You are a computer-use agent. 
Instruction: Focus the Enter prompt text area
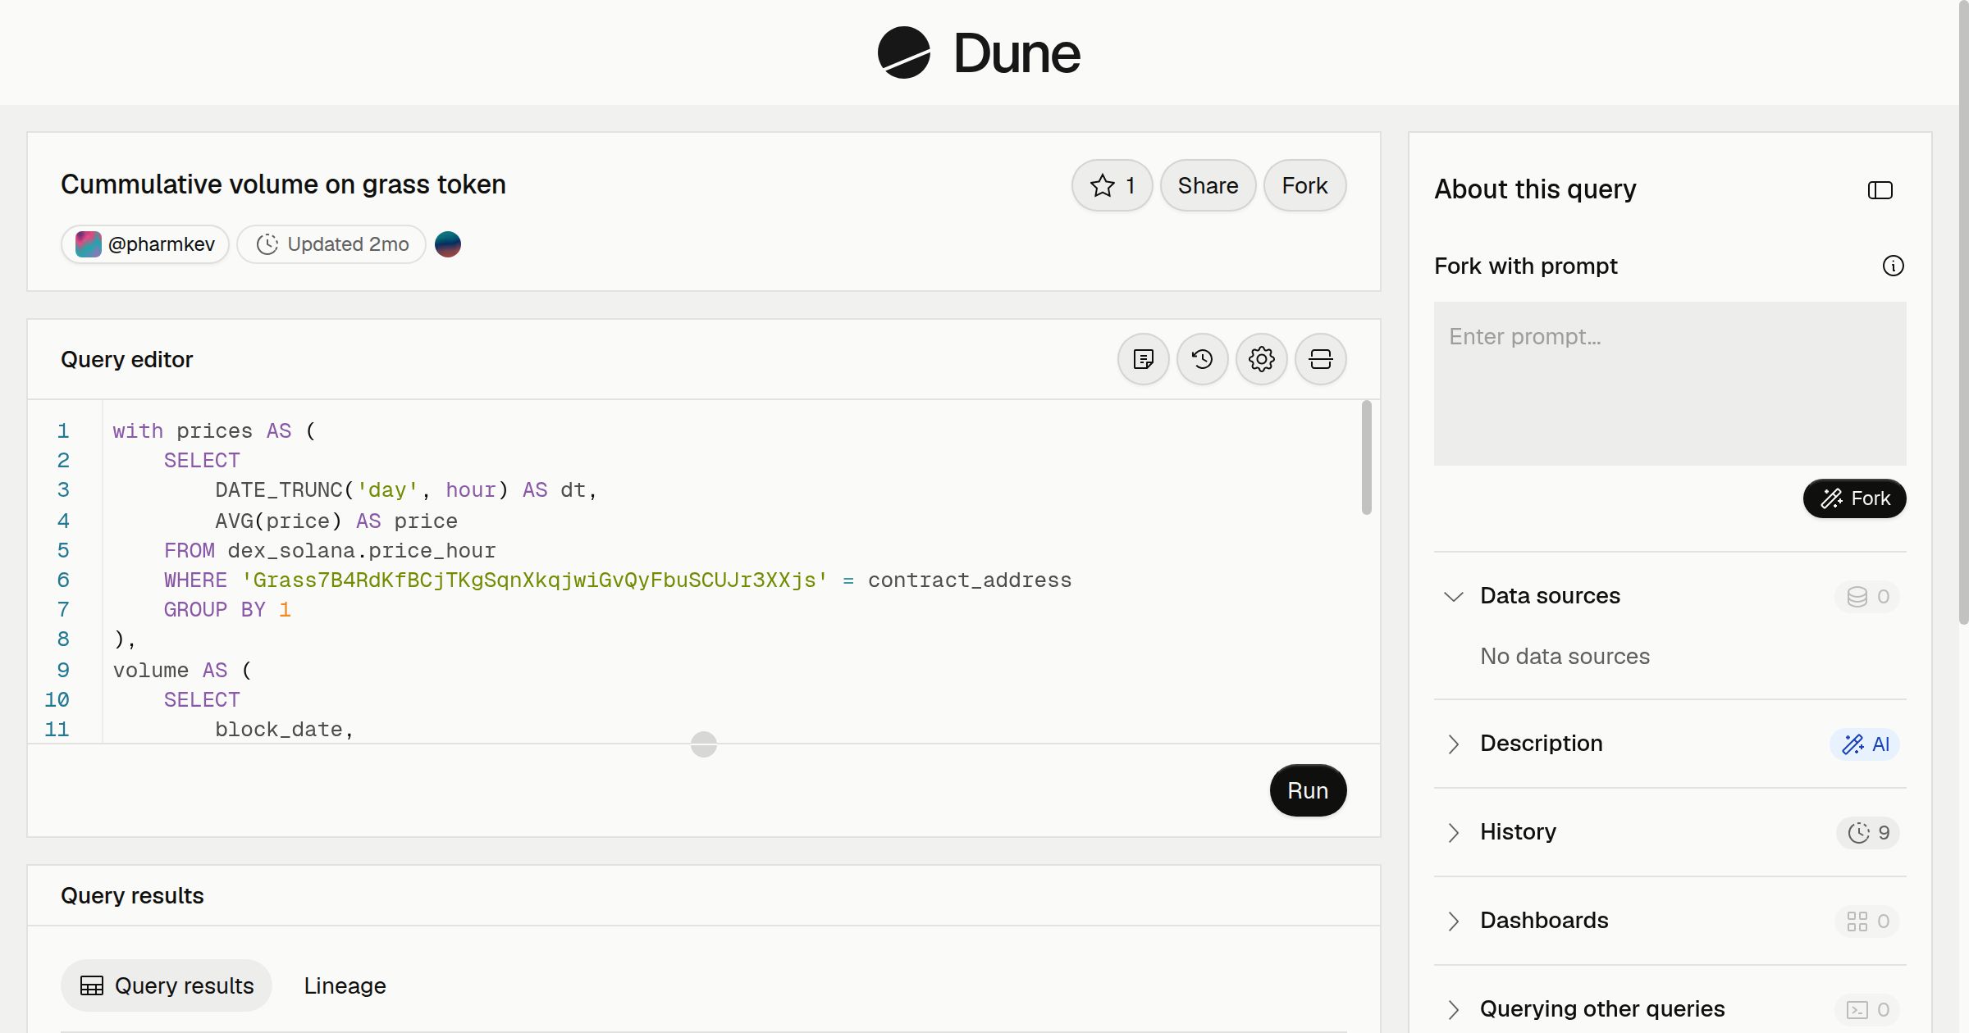pyautogui.click(x=1670, y=383)
